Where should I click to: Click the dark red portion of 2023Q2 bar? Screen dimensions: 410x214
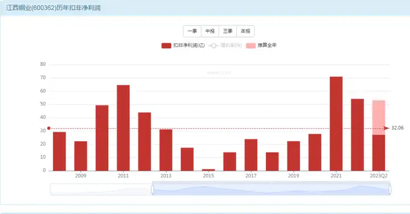coord(379,153)
